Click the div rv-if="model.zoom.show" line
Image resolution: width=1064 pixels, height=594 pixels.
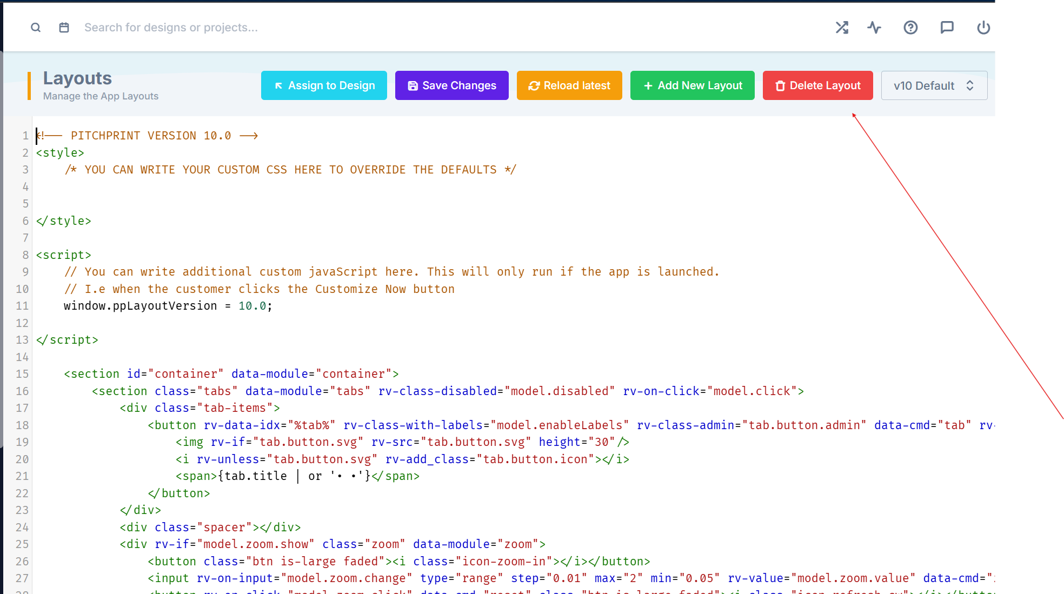[x=332, y=544]
